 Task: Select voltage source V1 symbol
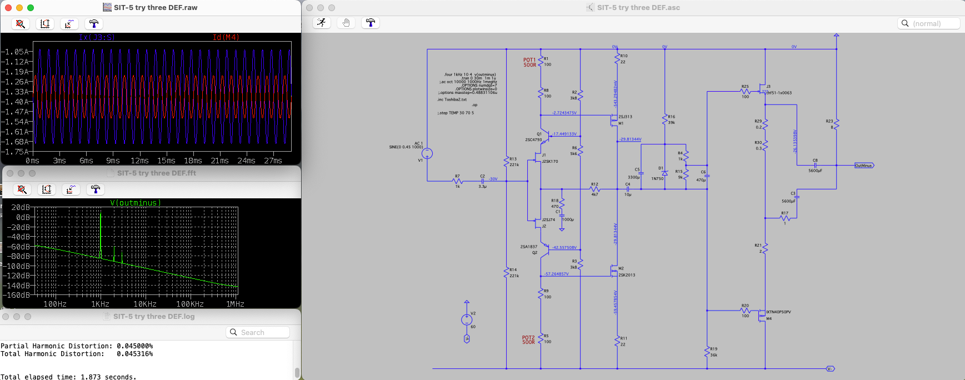[x=427, y=153]
